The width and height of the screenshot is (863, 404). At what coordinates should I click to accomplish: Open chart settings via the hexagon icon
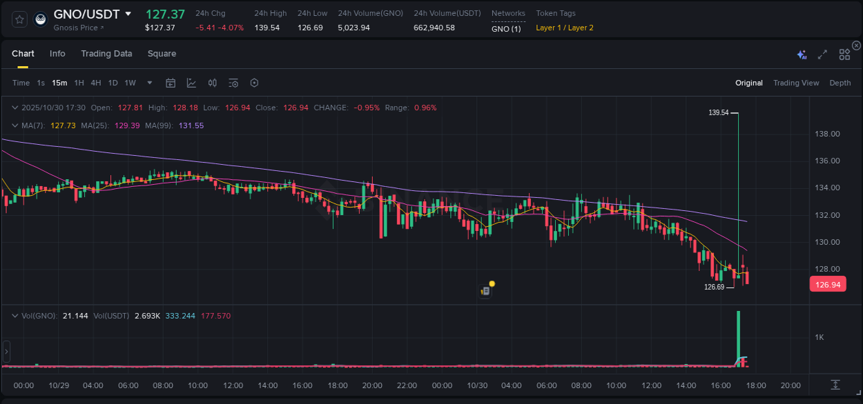254,83
